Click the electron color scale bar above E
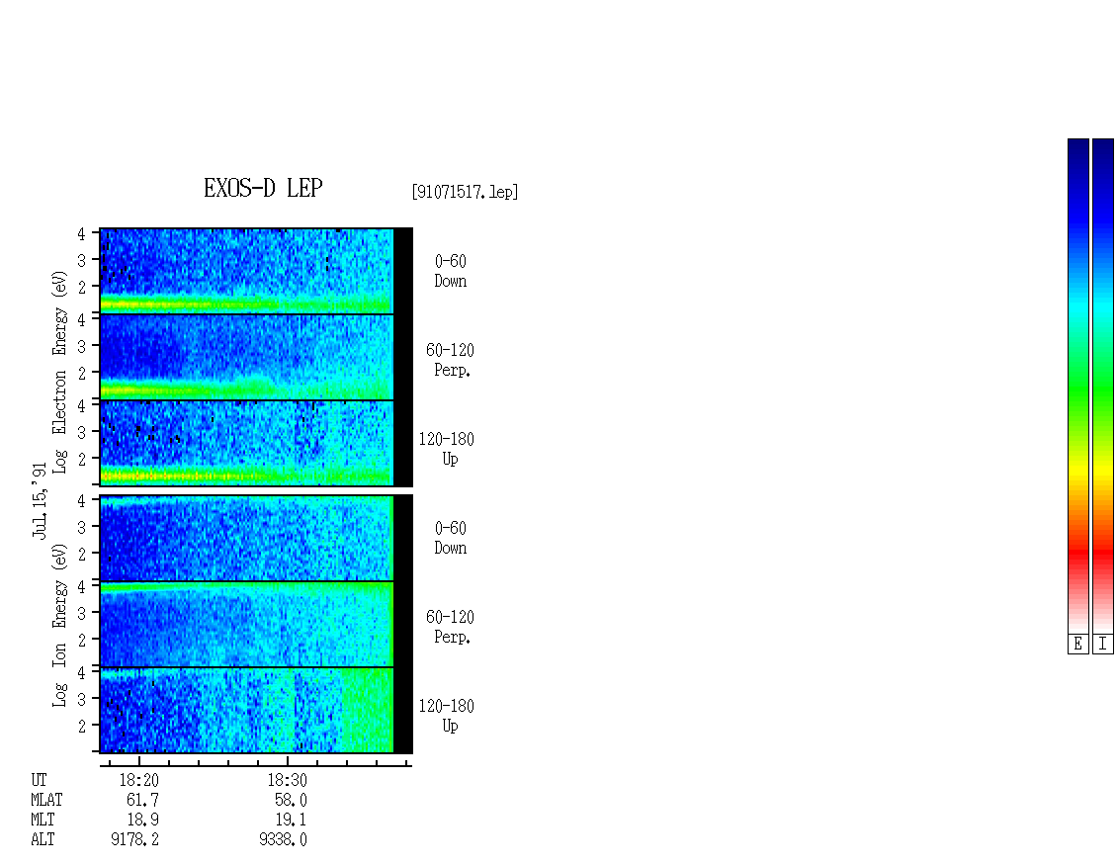 pyautogui.click(x=1077, y=386)
